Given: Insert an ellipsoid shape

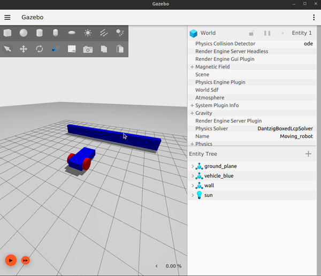Looking at the screenshot, I should (x=72, y=33).
